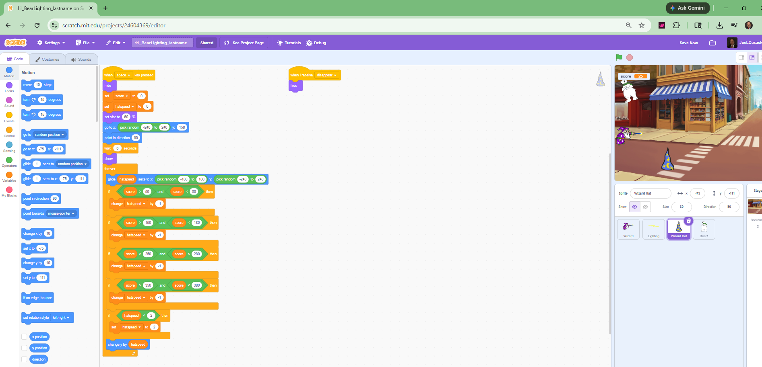Switch to the Costumes tab
The height and width of the screenshot is (367, 762).
(47, 59)
